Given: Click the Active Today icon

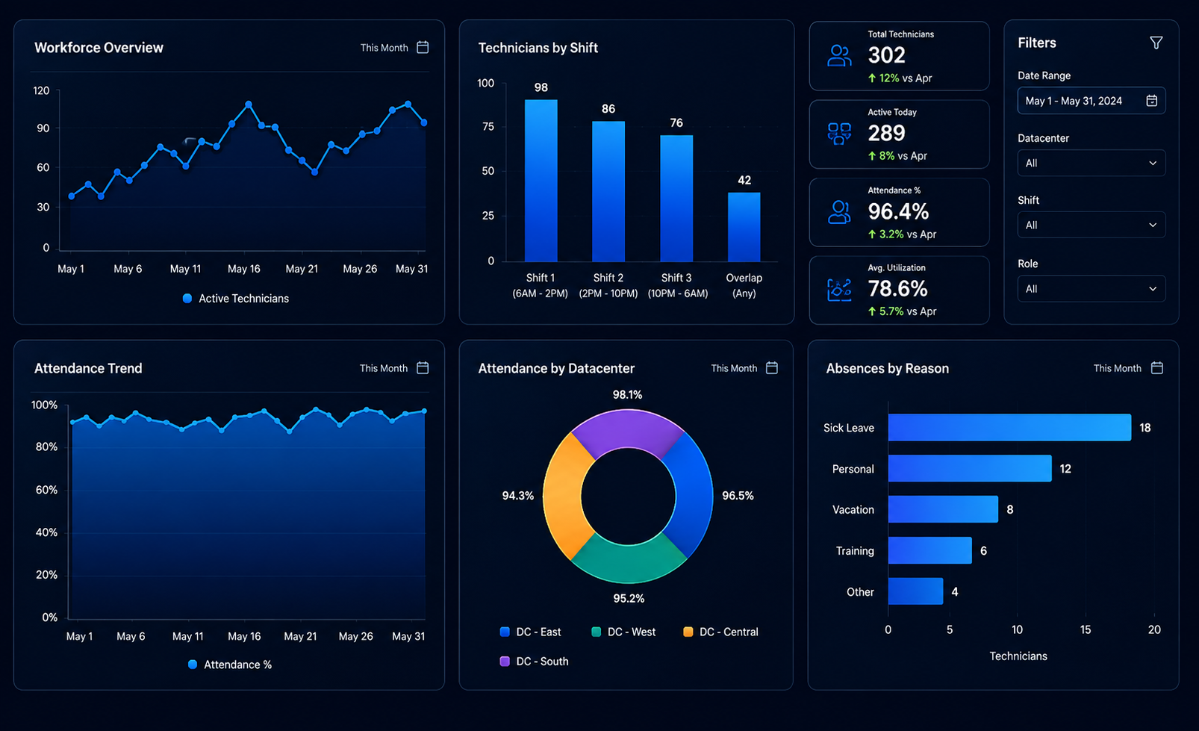Looking at the screenshot, I should coord(839,134).
